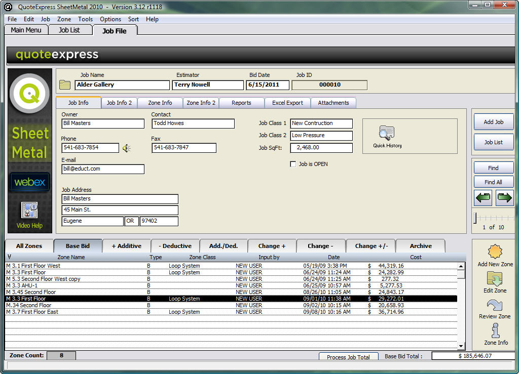Open Edit Zone using its folder icon

point(495,278)
